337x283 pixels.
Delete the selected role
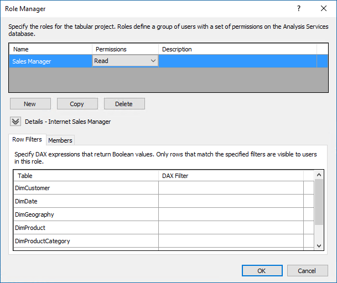125,104
